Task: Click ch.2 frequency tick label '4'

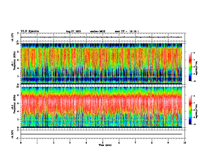Action: [x=18, y=111]
